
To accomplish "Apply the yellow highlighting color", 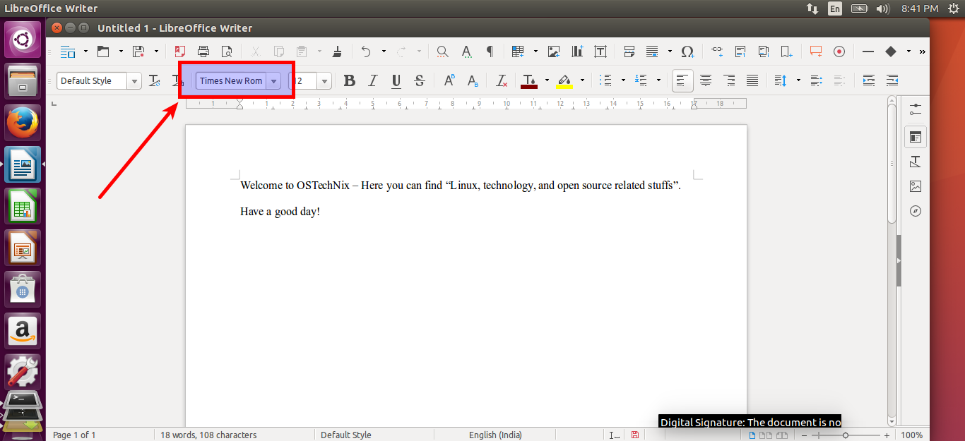I will (x=564, y=81).
